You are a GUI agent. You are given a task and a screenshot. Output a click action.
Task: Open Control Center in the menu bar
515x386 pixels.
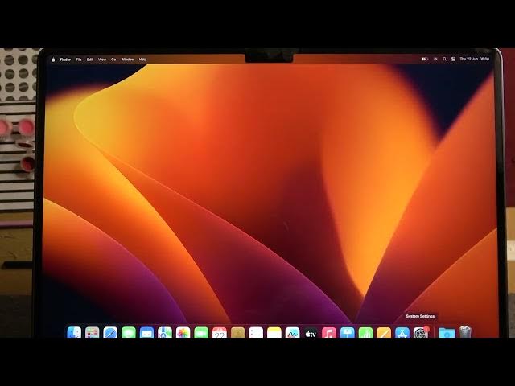pos(453,59)
